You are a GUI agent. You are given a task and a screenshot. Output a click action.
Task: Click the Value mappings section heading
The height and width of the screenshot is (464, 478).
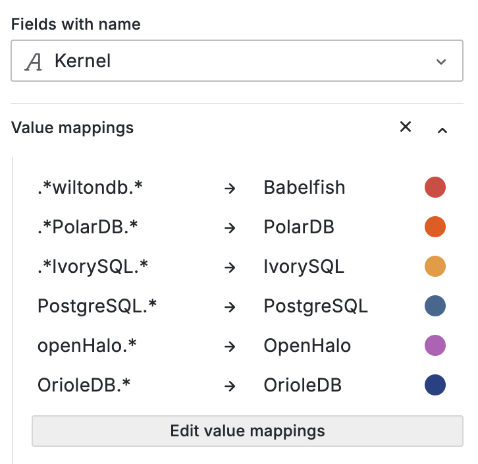[72, 128]
